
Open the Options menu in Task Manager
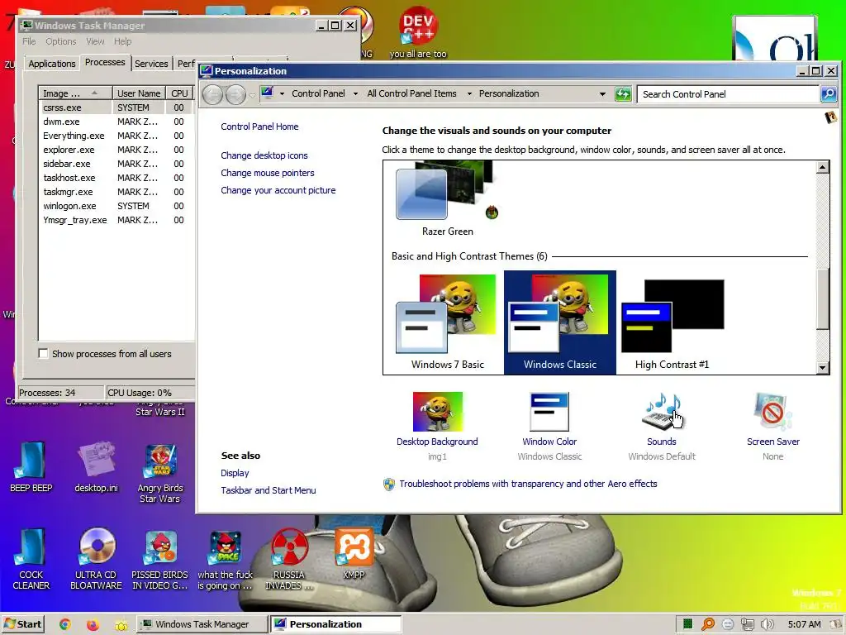(x=61, y=41)
